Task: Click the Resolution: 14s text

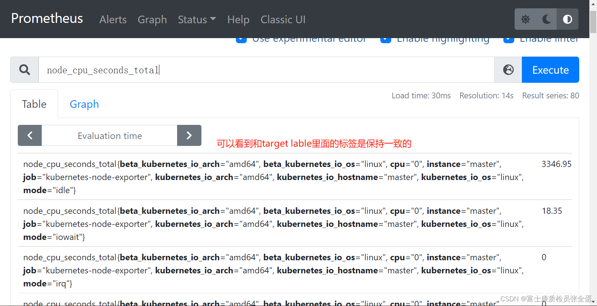Action: click(x=486, y=95)
